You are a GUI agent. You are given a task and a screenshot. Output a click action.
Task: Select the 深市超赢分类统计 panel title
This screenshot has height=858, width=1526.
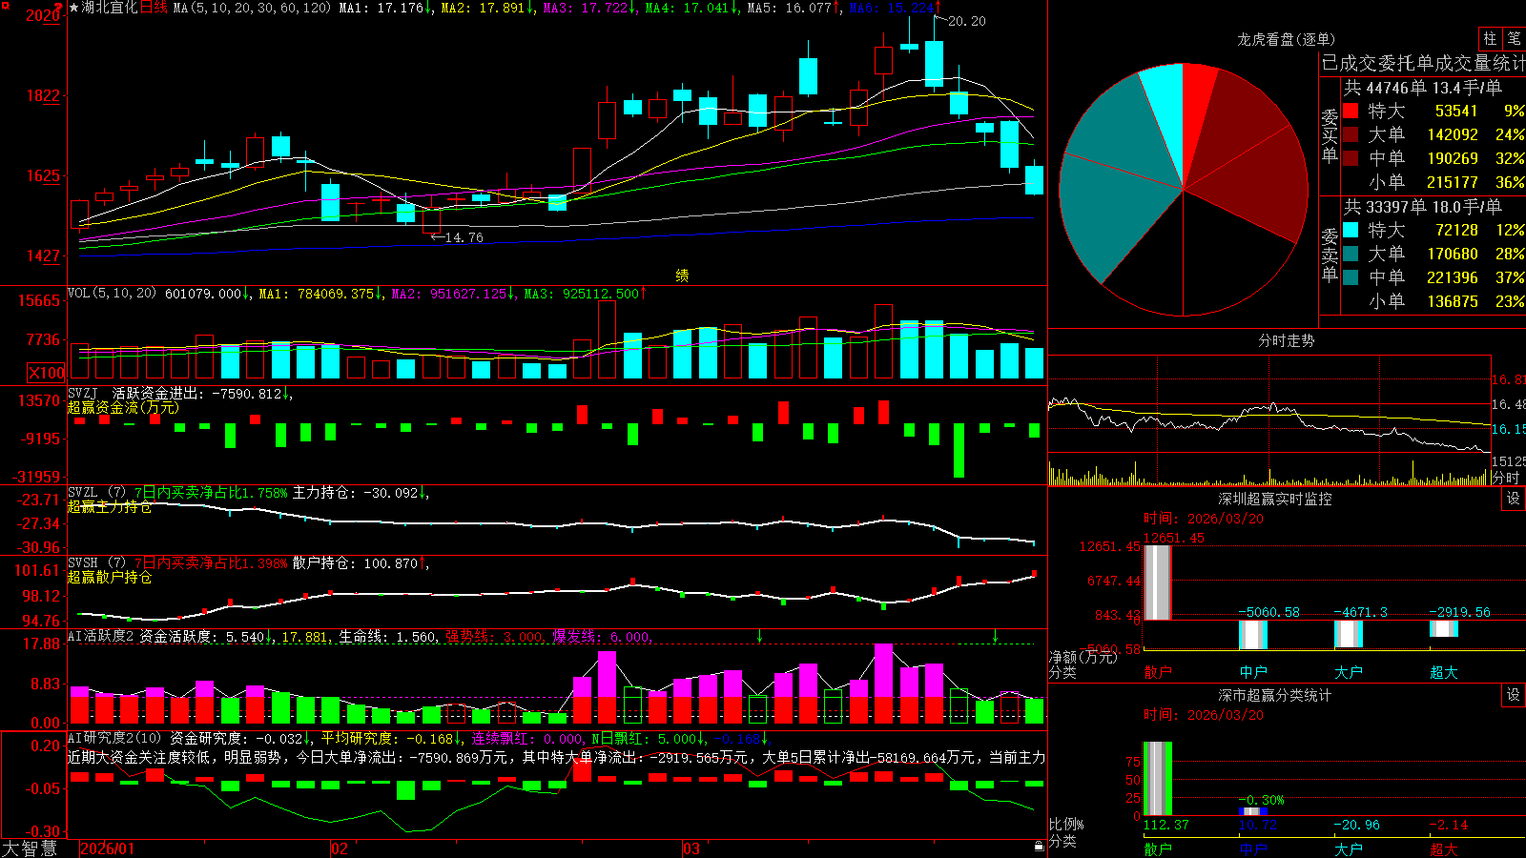pos(1274,695)
